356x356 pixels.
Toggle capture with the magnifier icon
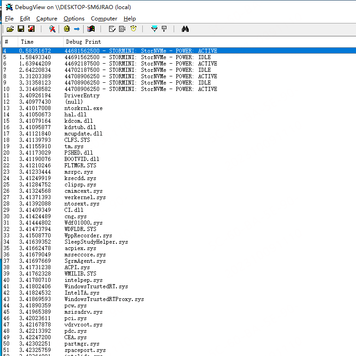pos(53,29)
